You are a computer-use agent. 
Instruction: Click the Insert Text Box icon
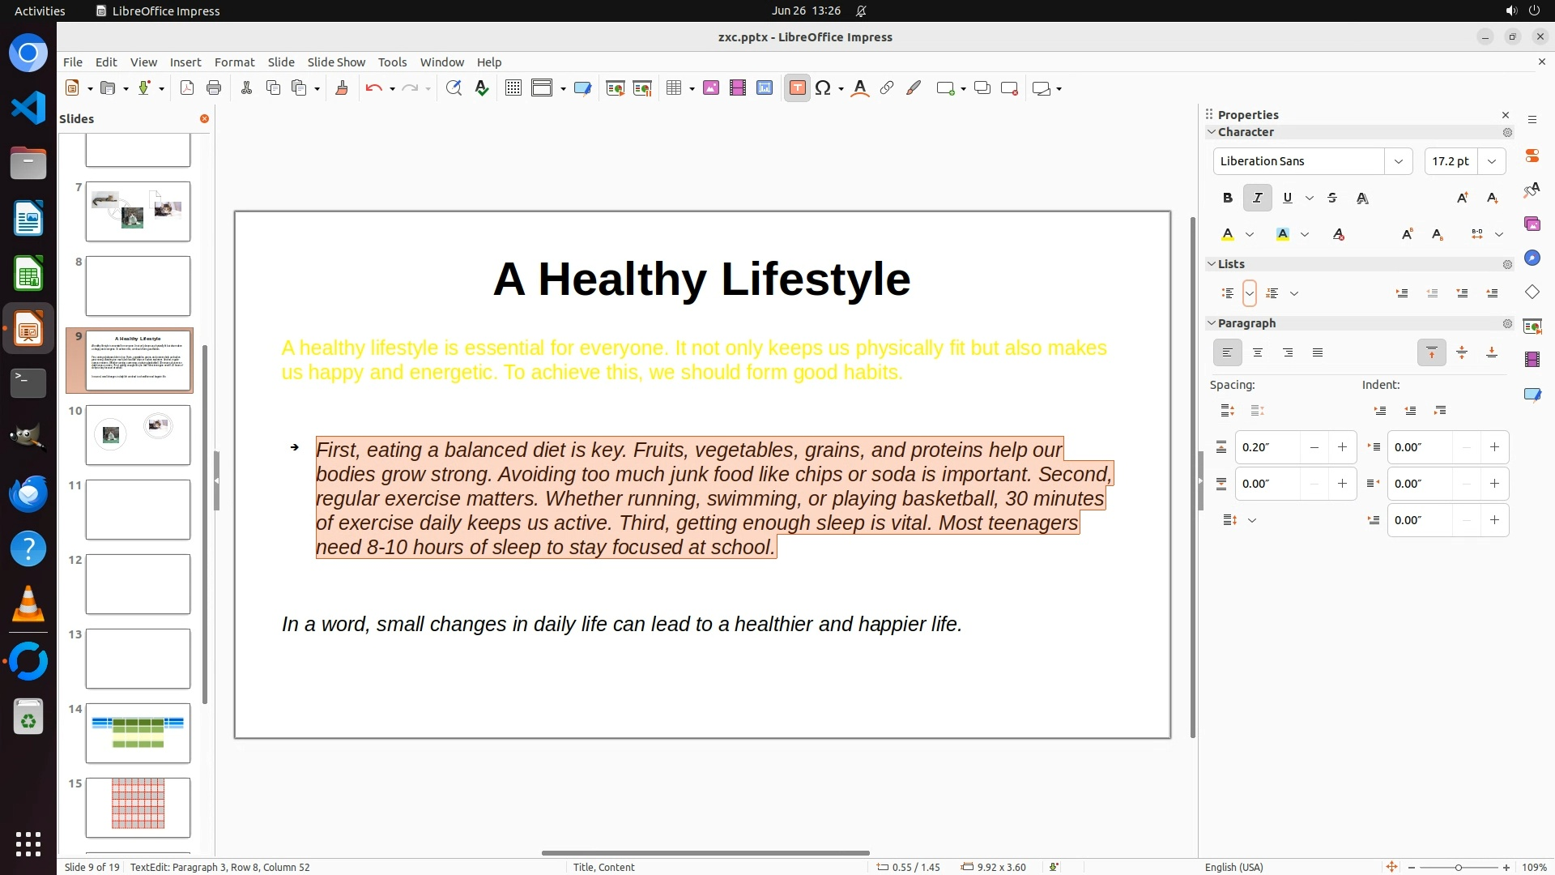coord(797,88)
